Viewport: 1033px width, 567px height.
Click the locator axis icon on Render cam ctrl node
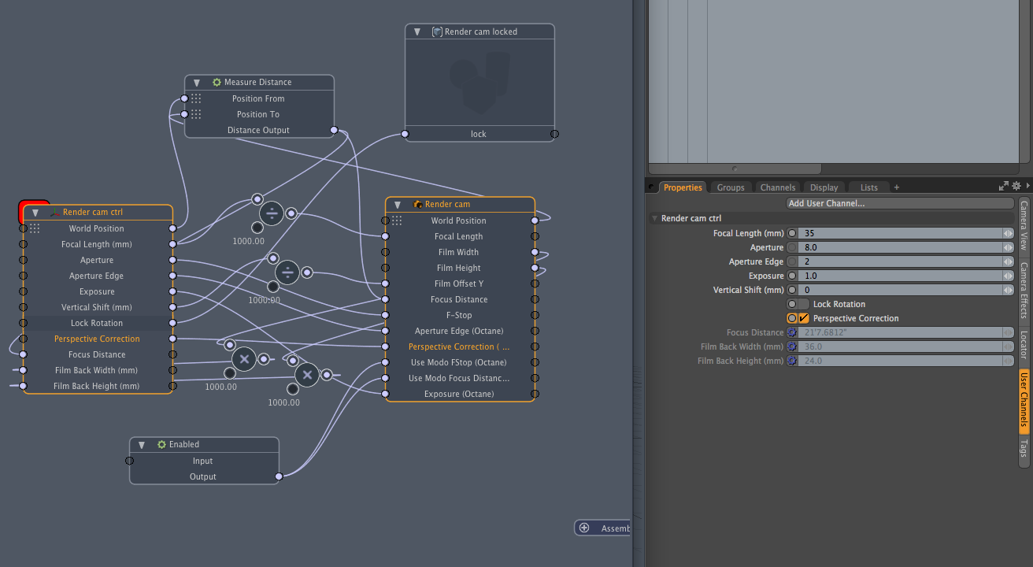click(55, 213)
